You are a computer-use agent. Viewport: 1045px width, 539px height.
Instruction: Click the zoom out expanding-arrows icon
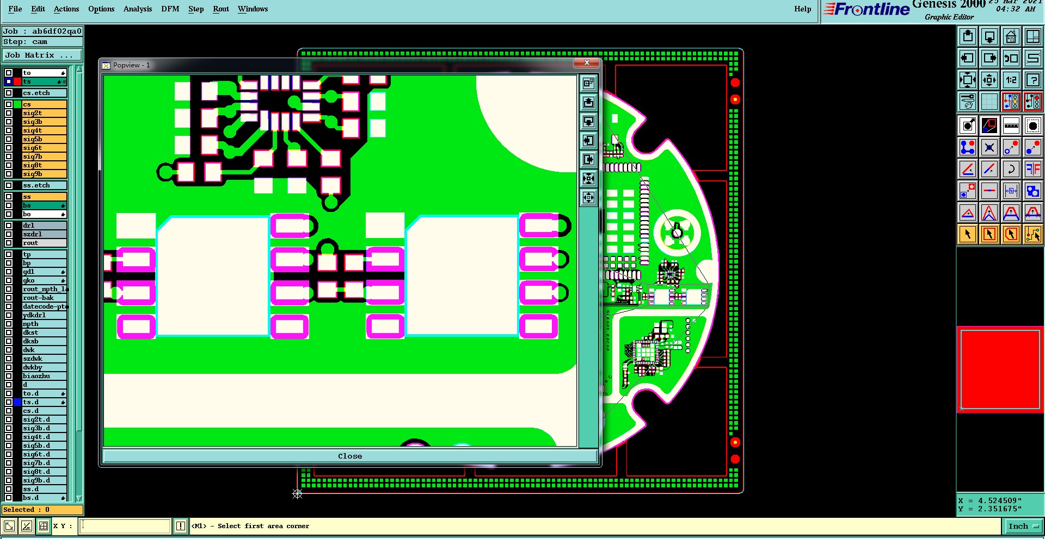click(989, 80)
